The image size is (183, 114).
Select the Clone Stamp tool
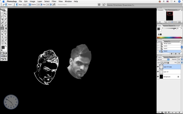[2, 26]
